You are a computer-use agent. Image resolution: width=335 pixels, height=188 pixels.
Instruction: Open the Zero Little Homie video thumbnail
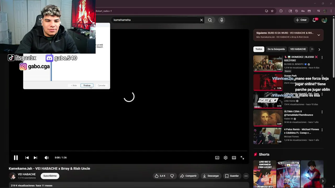268,100
